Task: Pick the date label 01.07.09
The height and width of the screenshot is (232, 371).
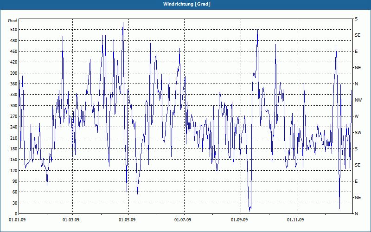Action: pyautogui.click(x=183, y=220)
